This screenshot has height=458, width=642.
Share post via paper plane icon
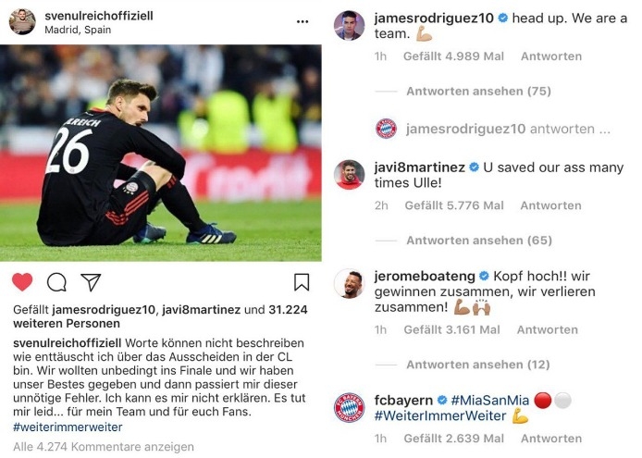point(91,282)
